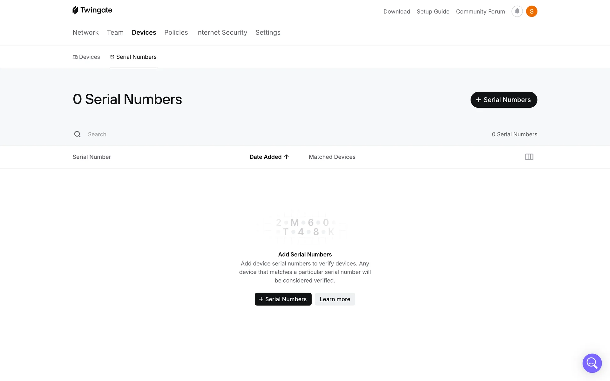
Task: Click the search magnifier icon
Action: (77, 134)
